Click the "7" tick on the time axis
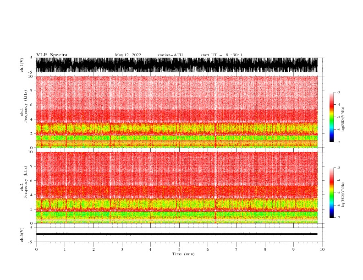The height and width of the screenshot is (280, 363). [x=236, y=249]
